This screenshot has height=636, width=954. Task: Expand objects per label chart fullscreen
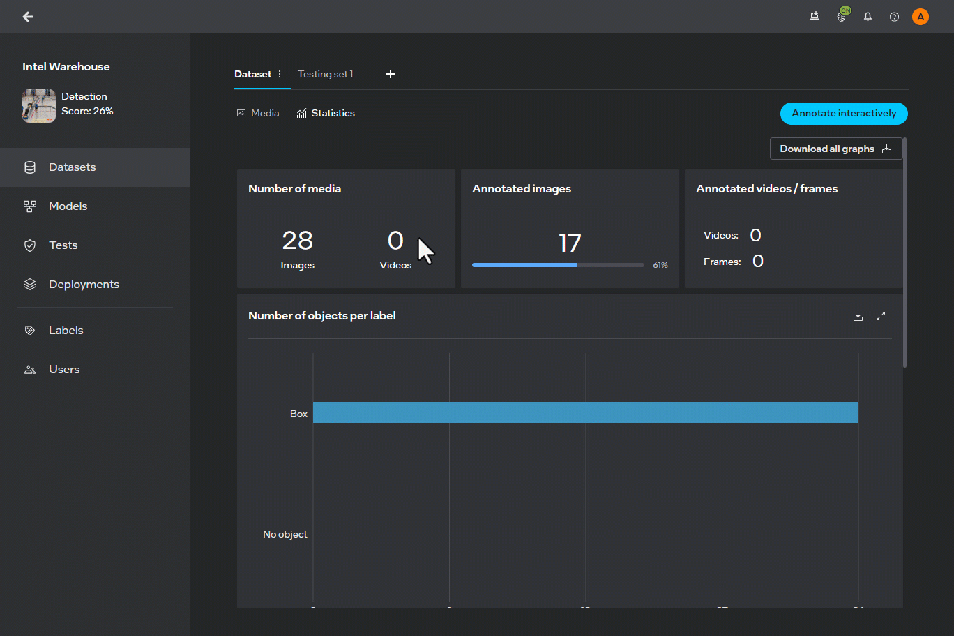point(881,316)
